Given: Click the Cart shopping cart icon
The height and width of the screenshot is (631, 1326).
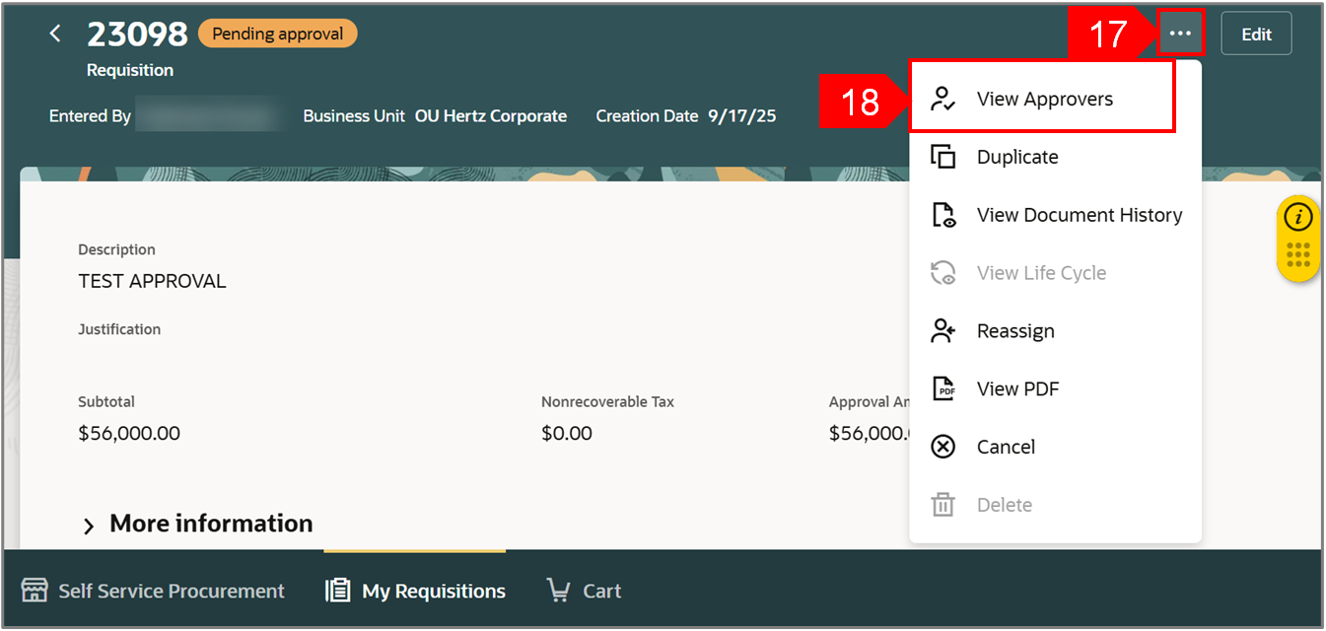Looking at the screenshot, I should 558,591.
